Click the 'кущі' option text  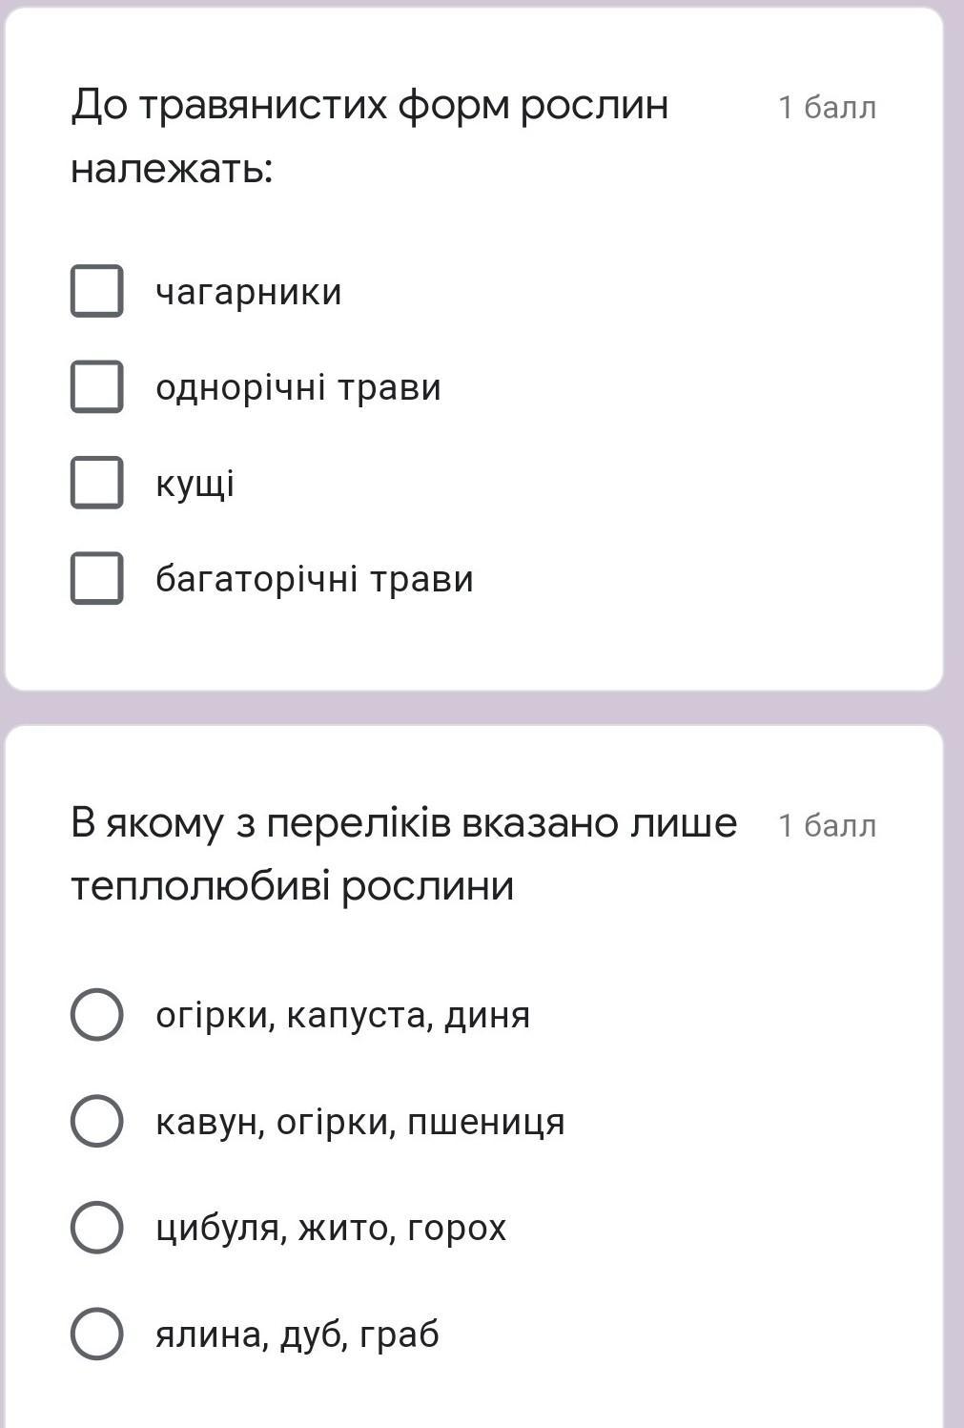(x=195, y=484)
